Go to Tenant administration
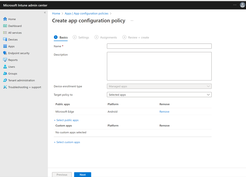Viewport: 246px width, 177px height. point(20,80)
